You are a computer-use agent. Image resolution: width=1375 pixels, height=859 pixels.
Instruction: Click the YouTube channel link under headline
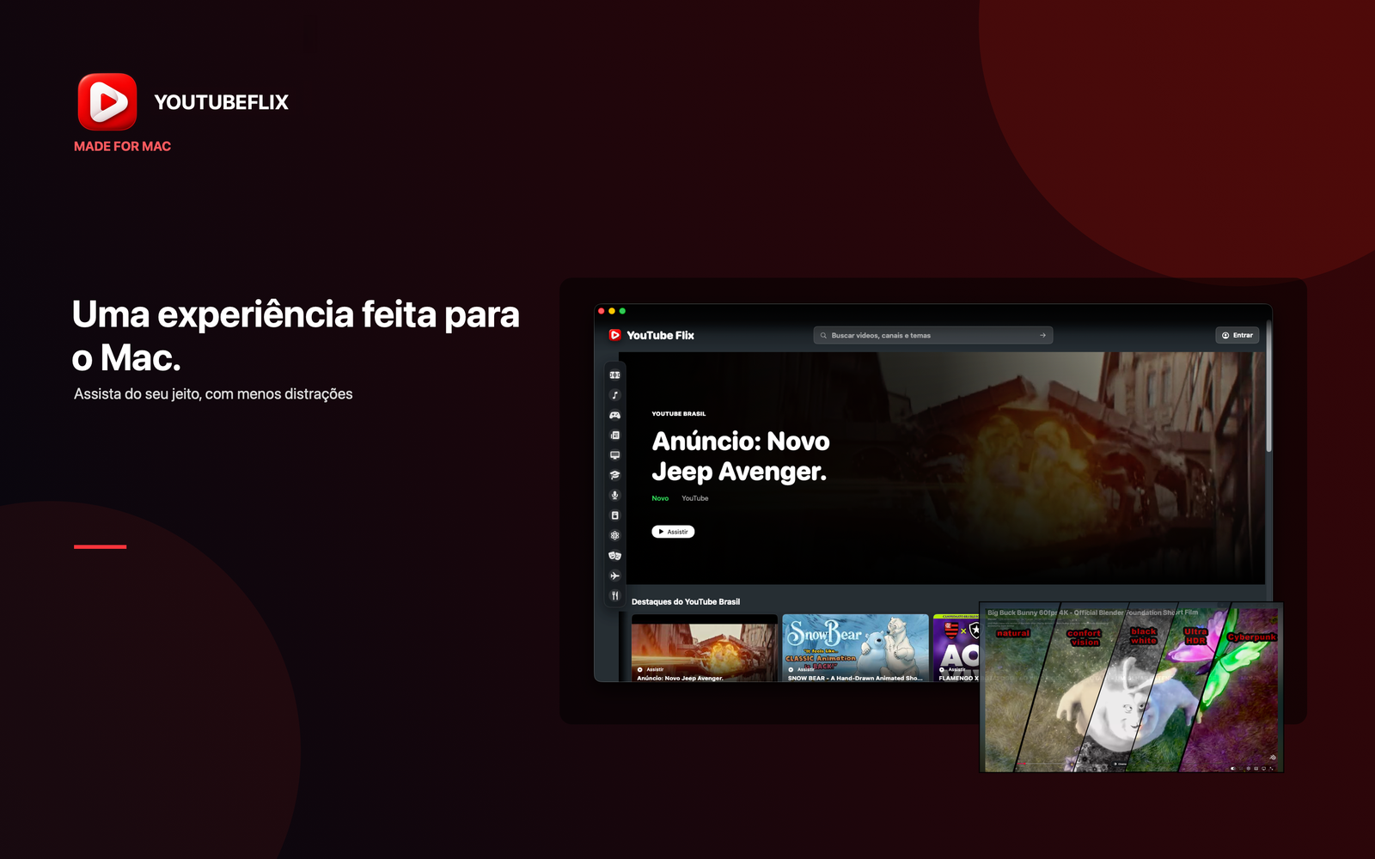coord(695,498)
